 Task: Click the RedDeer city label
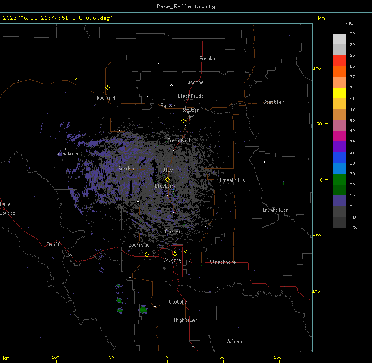tap(190, 110)
